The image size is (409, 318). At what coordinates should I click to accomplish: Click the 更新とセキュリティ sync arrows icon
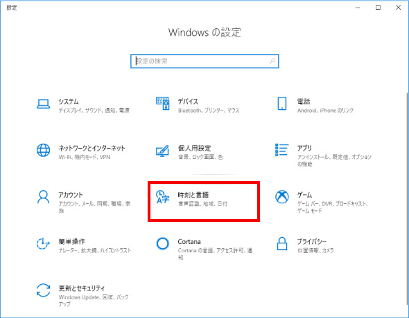click(43, 290)
